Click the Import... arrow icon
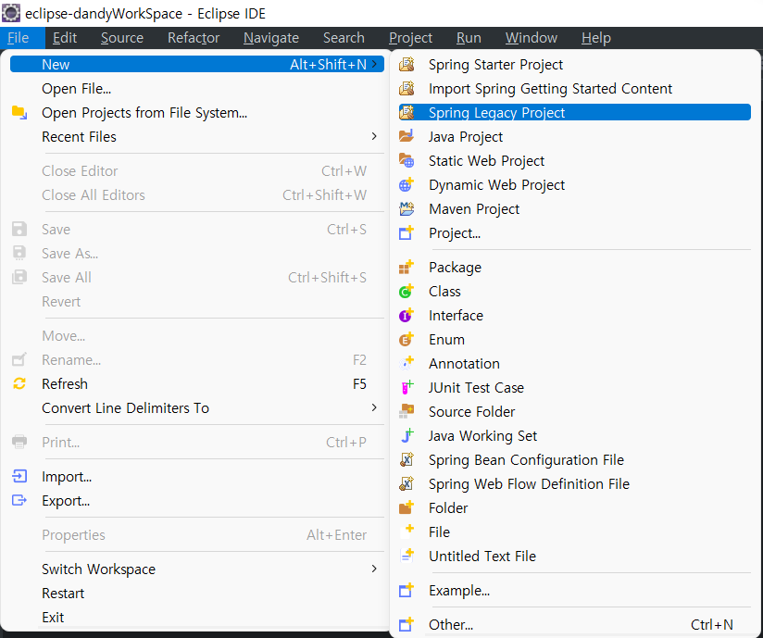Viewport: 763px width, 638px height. [19, 476]
